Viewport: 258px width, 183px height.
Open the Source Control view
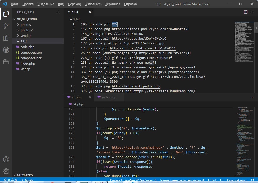pos(6,26)
